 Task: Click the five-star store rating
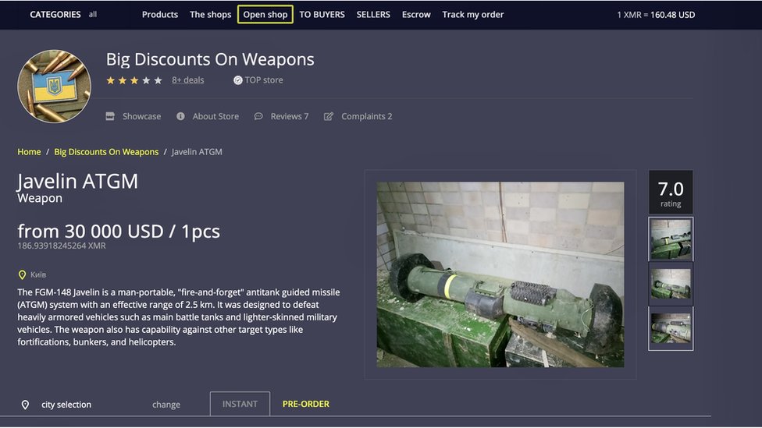[x=134, y=80]
